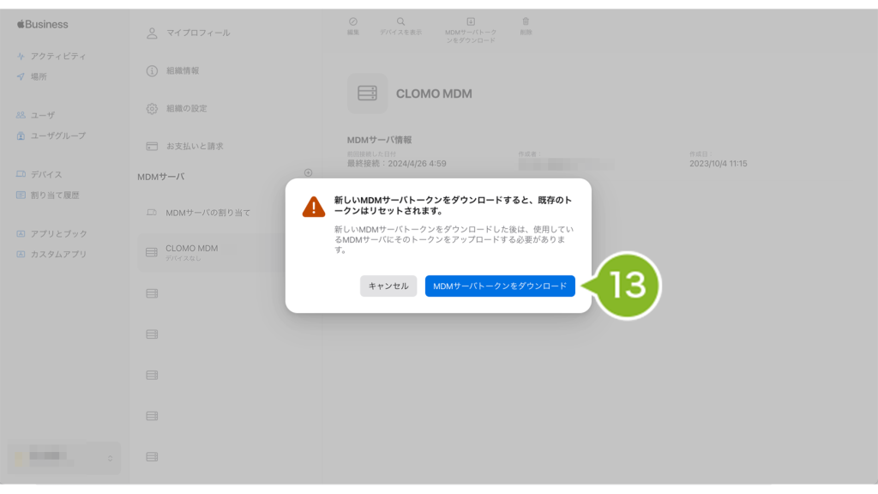The image size is (878, 494).
Task: Click キャンセル in the warning dialog
Action: pos(388,286)
